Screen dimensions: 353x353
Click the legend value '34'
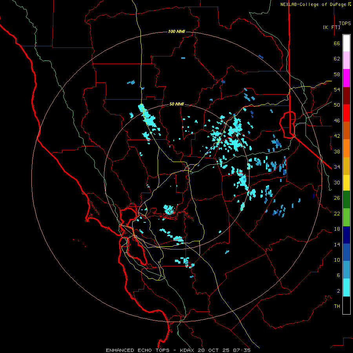pyautogui.click(x=337, y=167)
